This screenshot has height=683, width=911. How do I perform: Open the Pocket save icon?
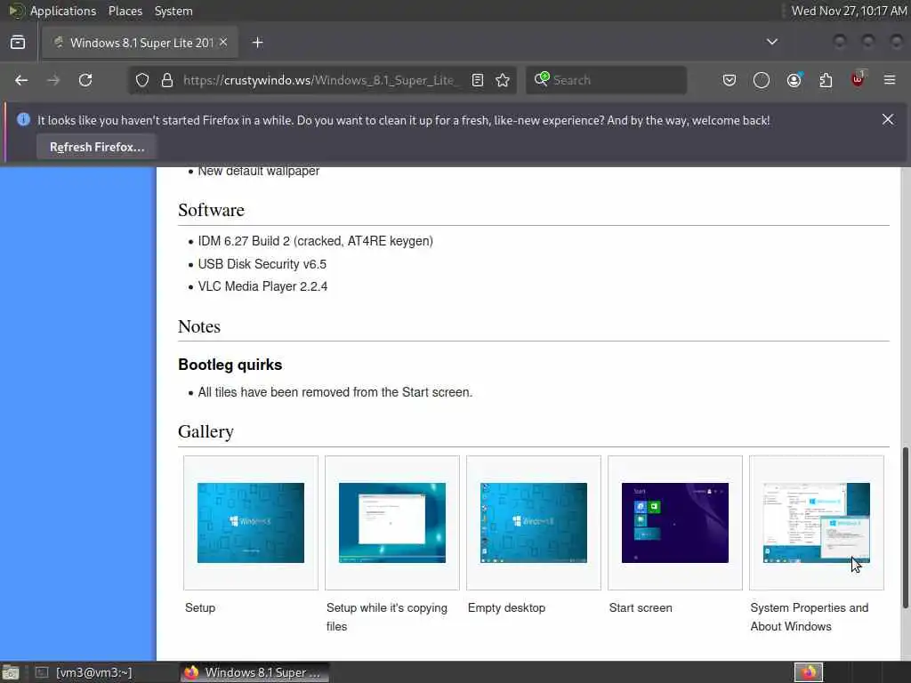coord(730,80)
